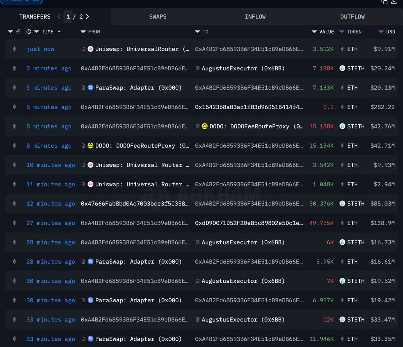Switch to the INFLOW tab
Viewport: 403px width, 347px height.
(x=255, y=16)
